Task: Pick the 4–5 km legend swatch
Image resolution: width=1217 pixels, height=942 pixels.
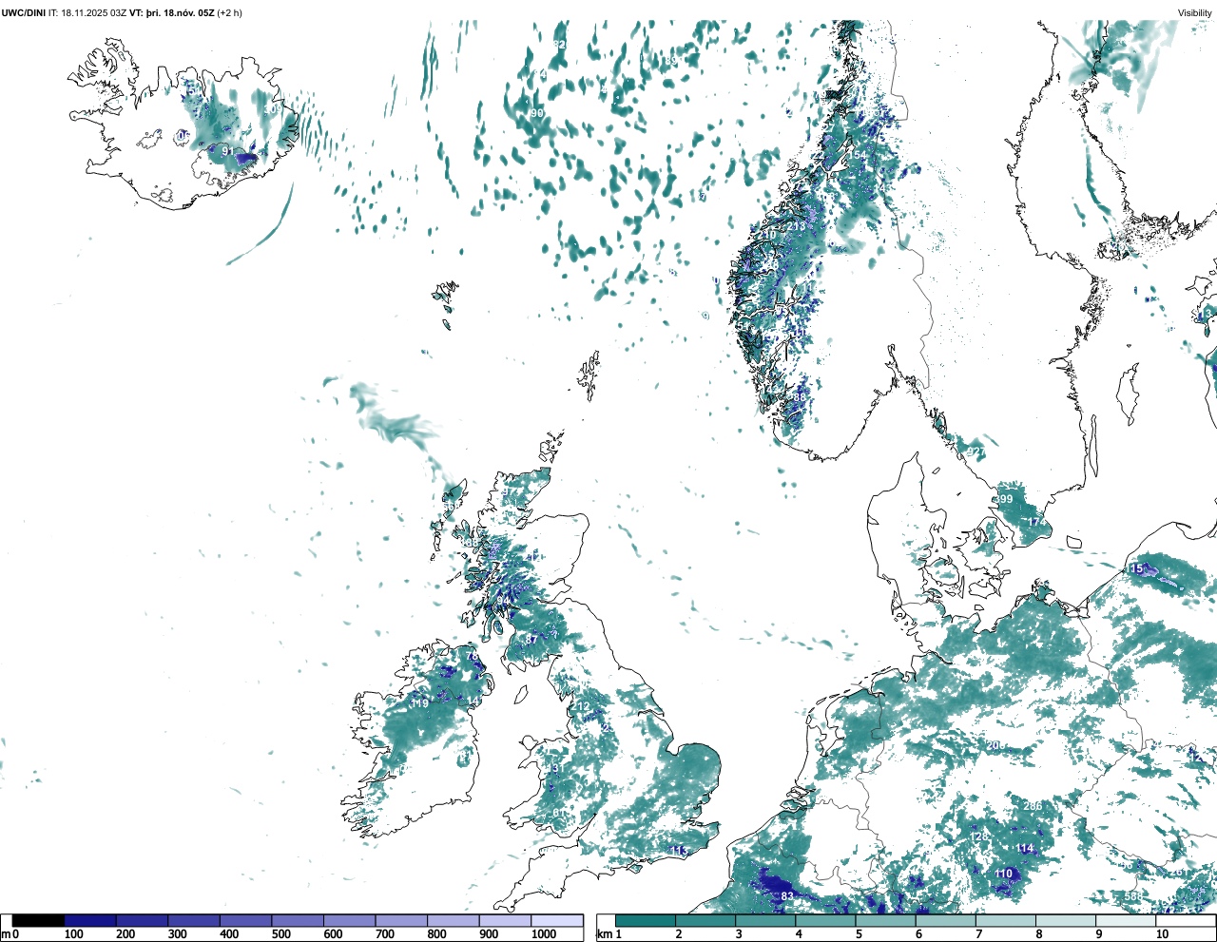Action: click(x=825, y=921)
